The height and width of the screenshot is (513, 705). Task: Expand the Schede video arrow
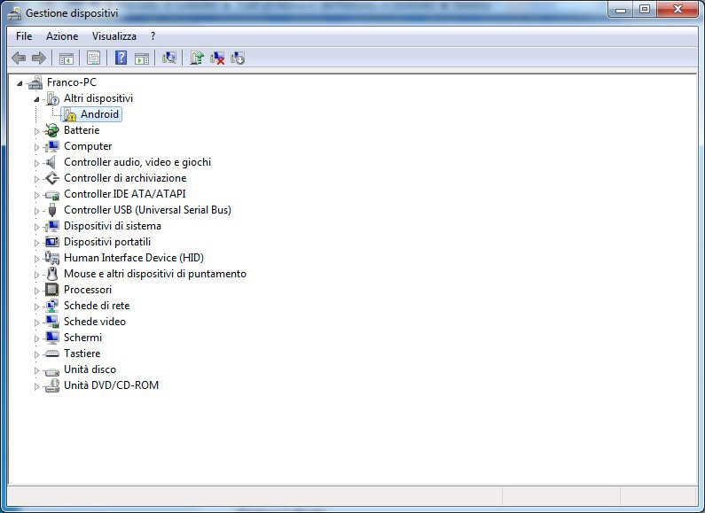(36, 323)
